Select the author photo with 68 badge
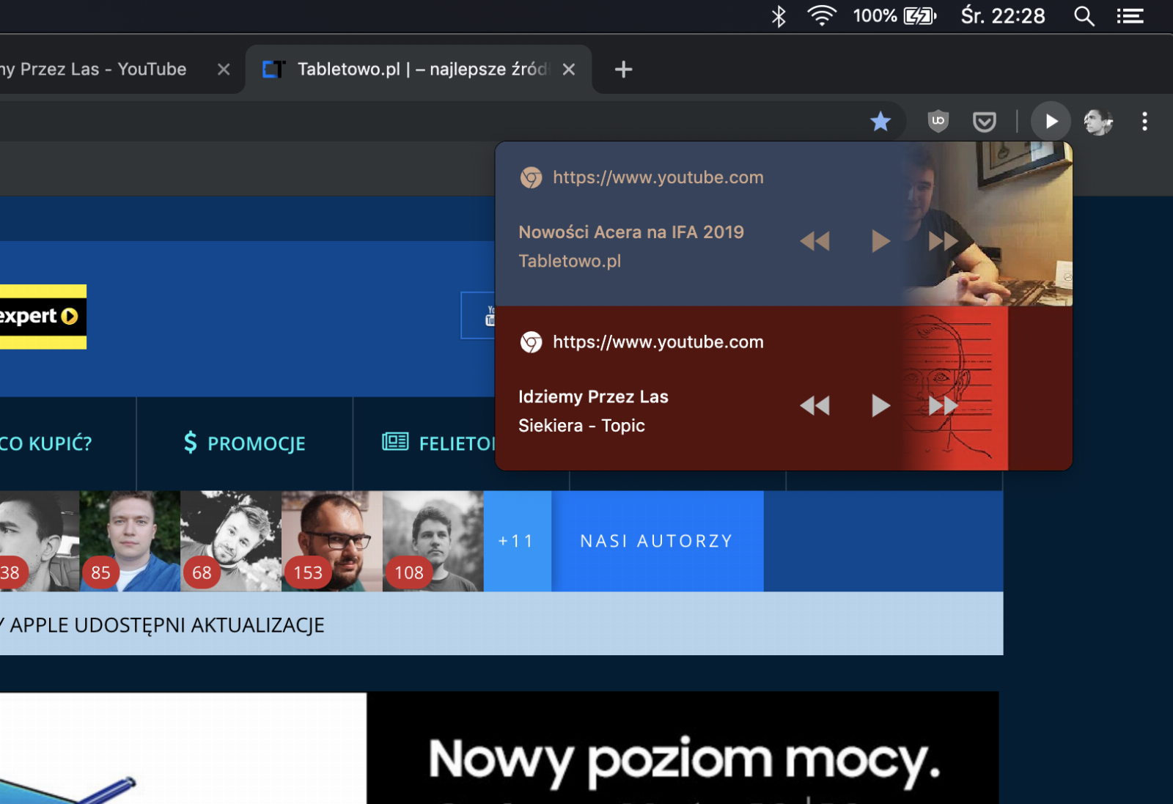This screenshot has height=804, width=1173. tap(231, 541)
